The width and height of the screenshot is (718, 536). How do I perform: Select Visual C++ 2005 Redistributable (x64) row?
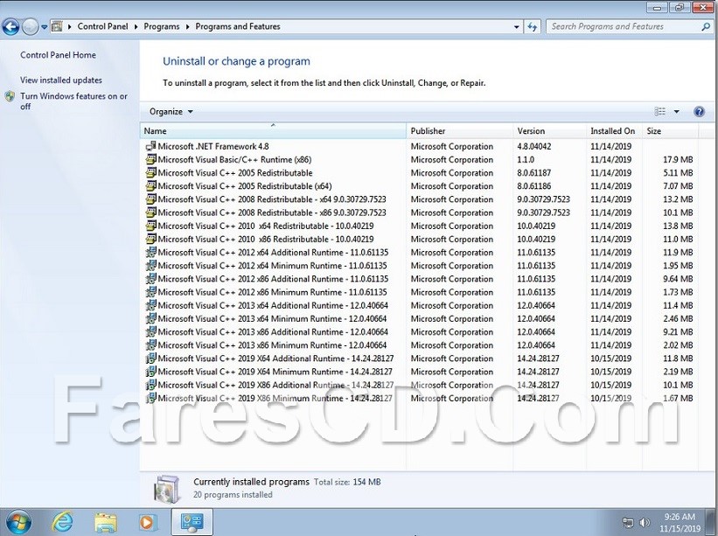pyautogui.click(x=419, y=186)
